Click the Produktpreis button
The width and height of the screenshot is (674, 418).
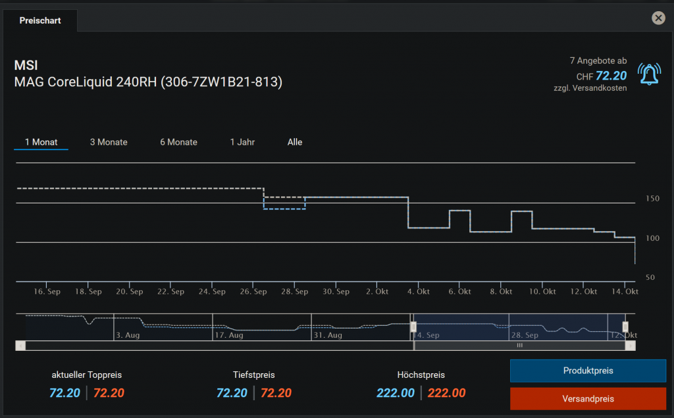[x=588, y=371]
